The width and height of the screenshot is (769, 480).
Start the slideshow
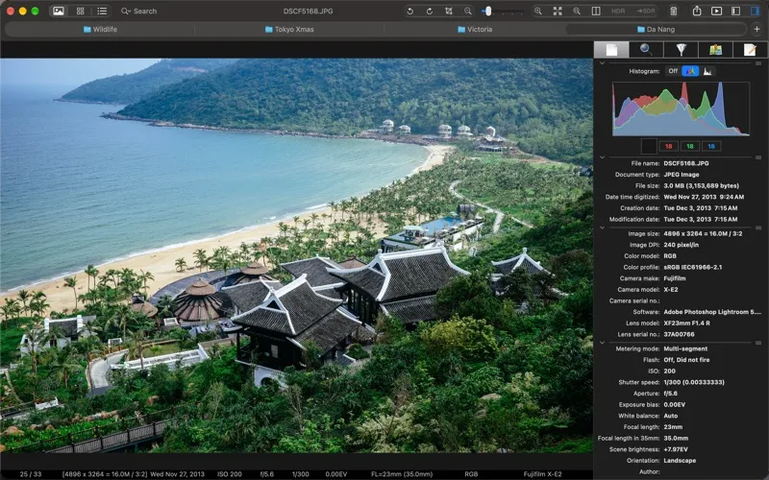pyautogui.click(x=716, y=11)
